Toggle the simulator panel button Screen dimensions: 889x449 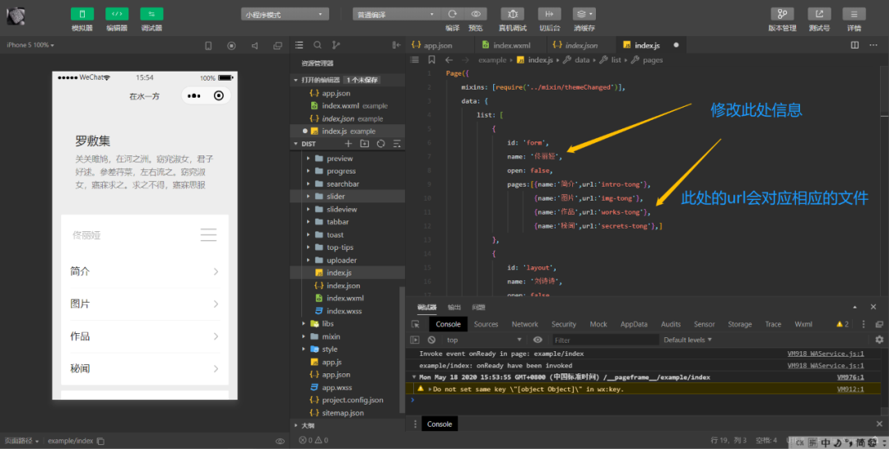click(82, 14)
